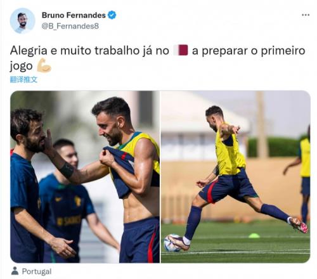Screen dimensions: 317x279
Task: Open the Portugal tagged location label
Action: [37, 271]
